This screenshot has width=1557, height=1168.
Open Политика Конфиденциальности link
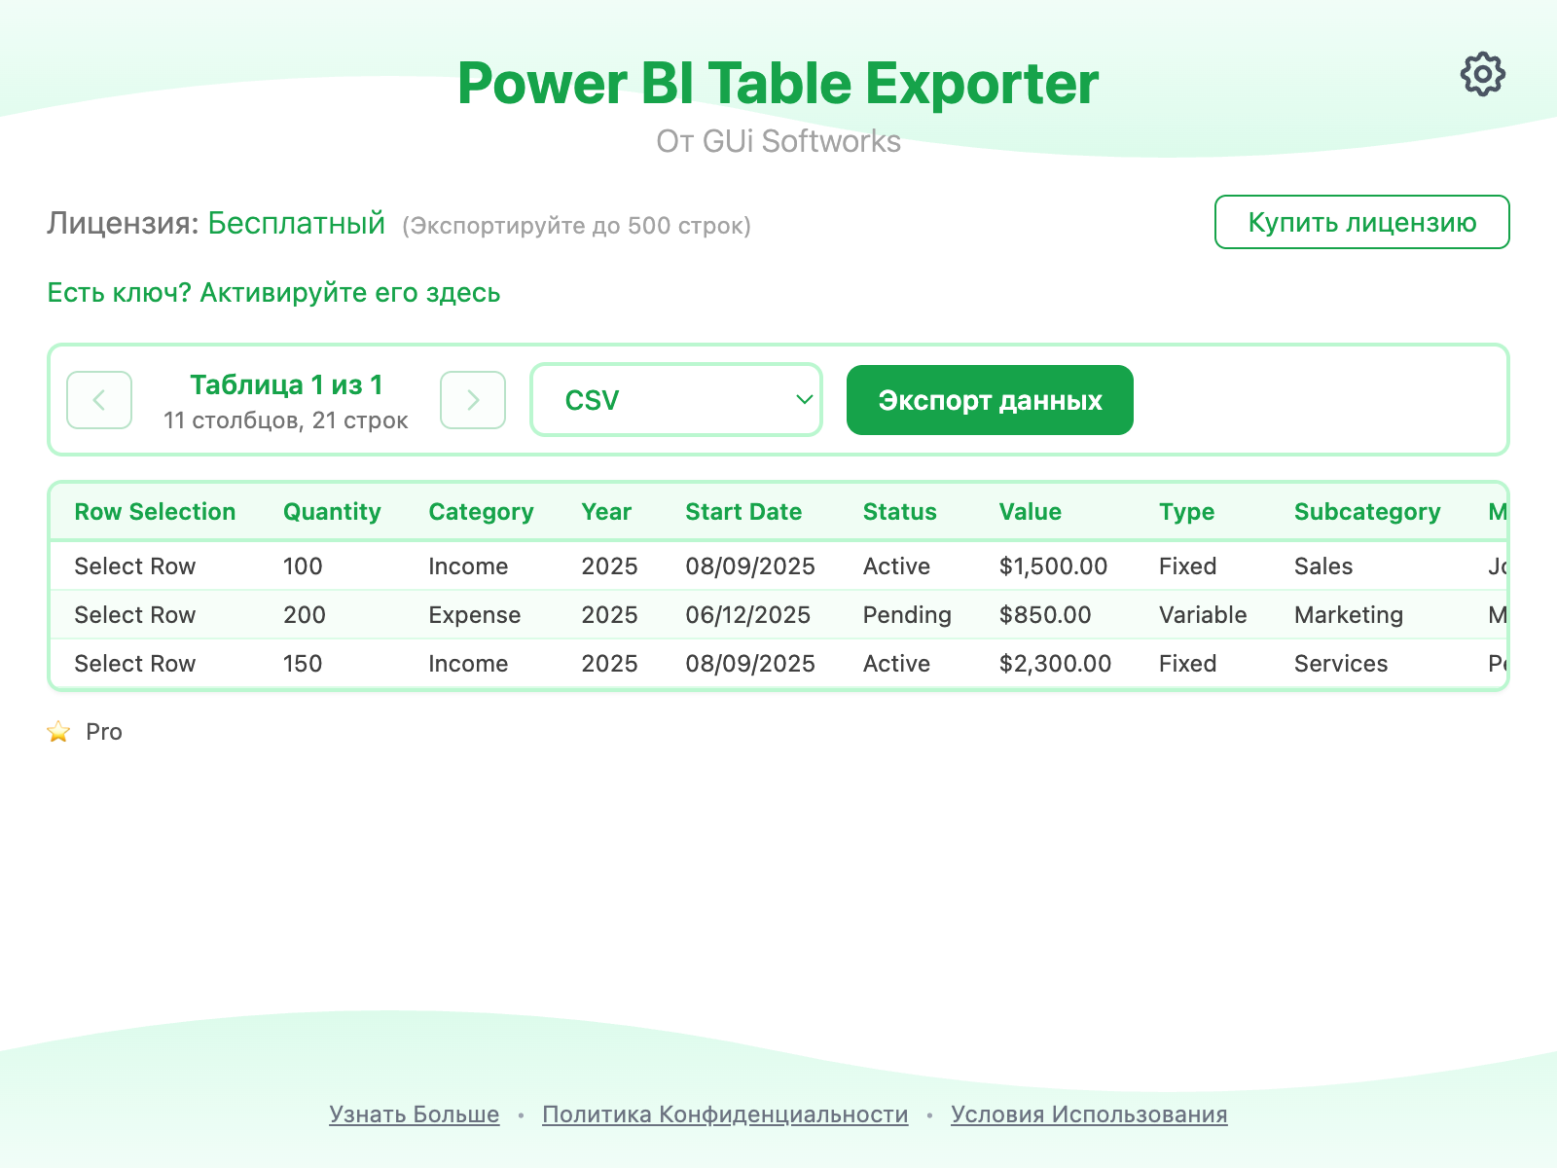click(724, 1114)
